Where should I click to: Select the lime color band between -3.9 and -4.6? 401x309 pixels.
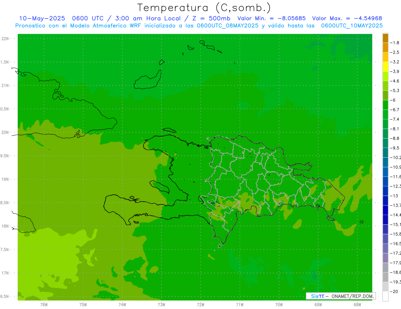(x=385, y=76)
